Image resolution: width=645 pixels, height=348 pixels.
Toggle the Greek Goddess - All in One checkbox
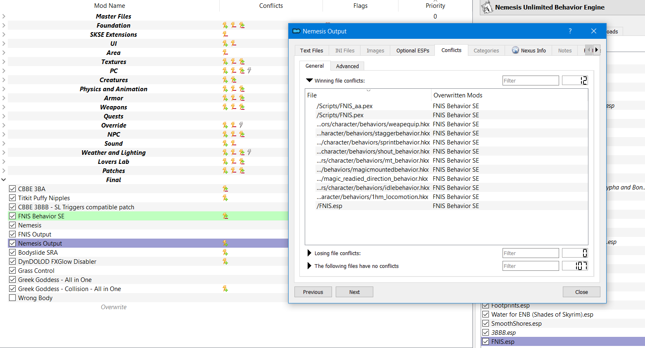[12, 279]
